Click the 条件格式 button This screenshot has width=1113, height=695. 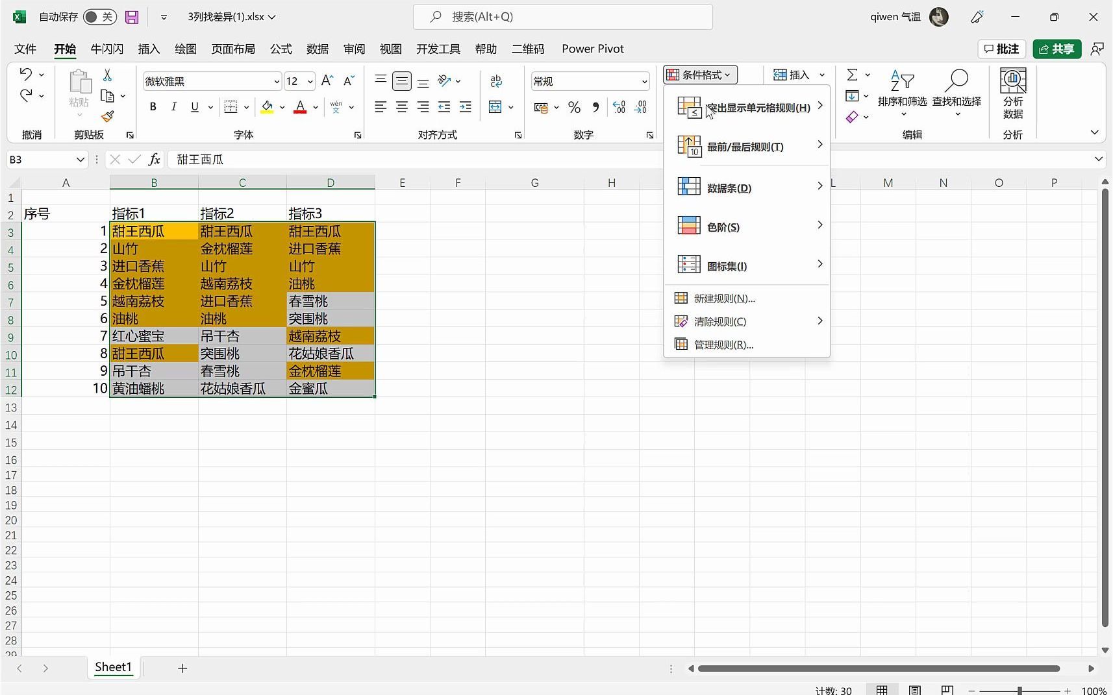click(x=700, y=75)
